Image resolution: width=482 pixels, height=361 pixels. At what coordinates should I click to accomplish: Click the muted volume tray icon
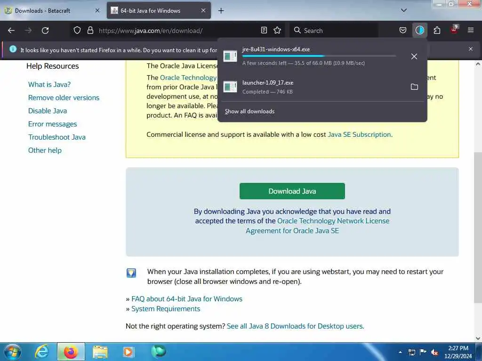click(x=434, y=352)
